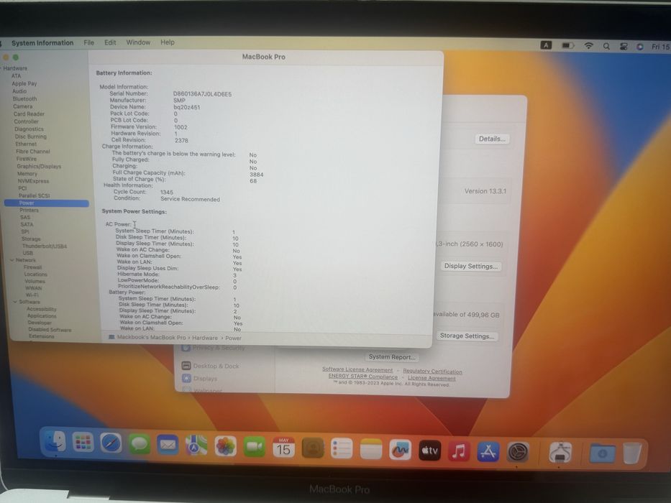Open System Information application menu
Image resolution: width=671 pixels, height=503 pixels.
(42, 43)
